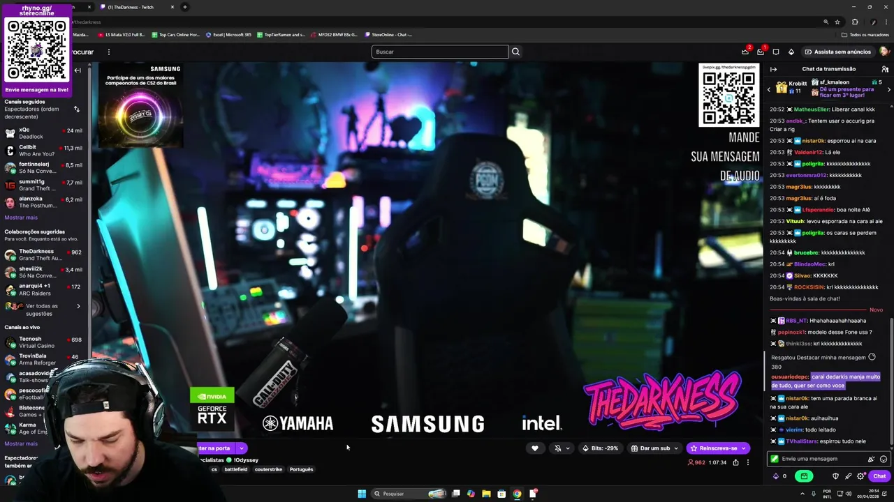
Task: Open the Dar um sub dropdown arrow
Action: point(676,448)
